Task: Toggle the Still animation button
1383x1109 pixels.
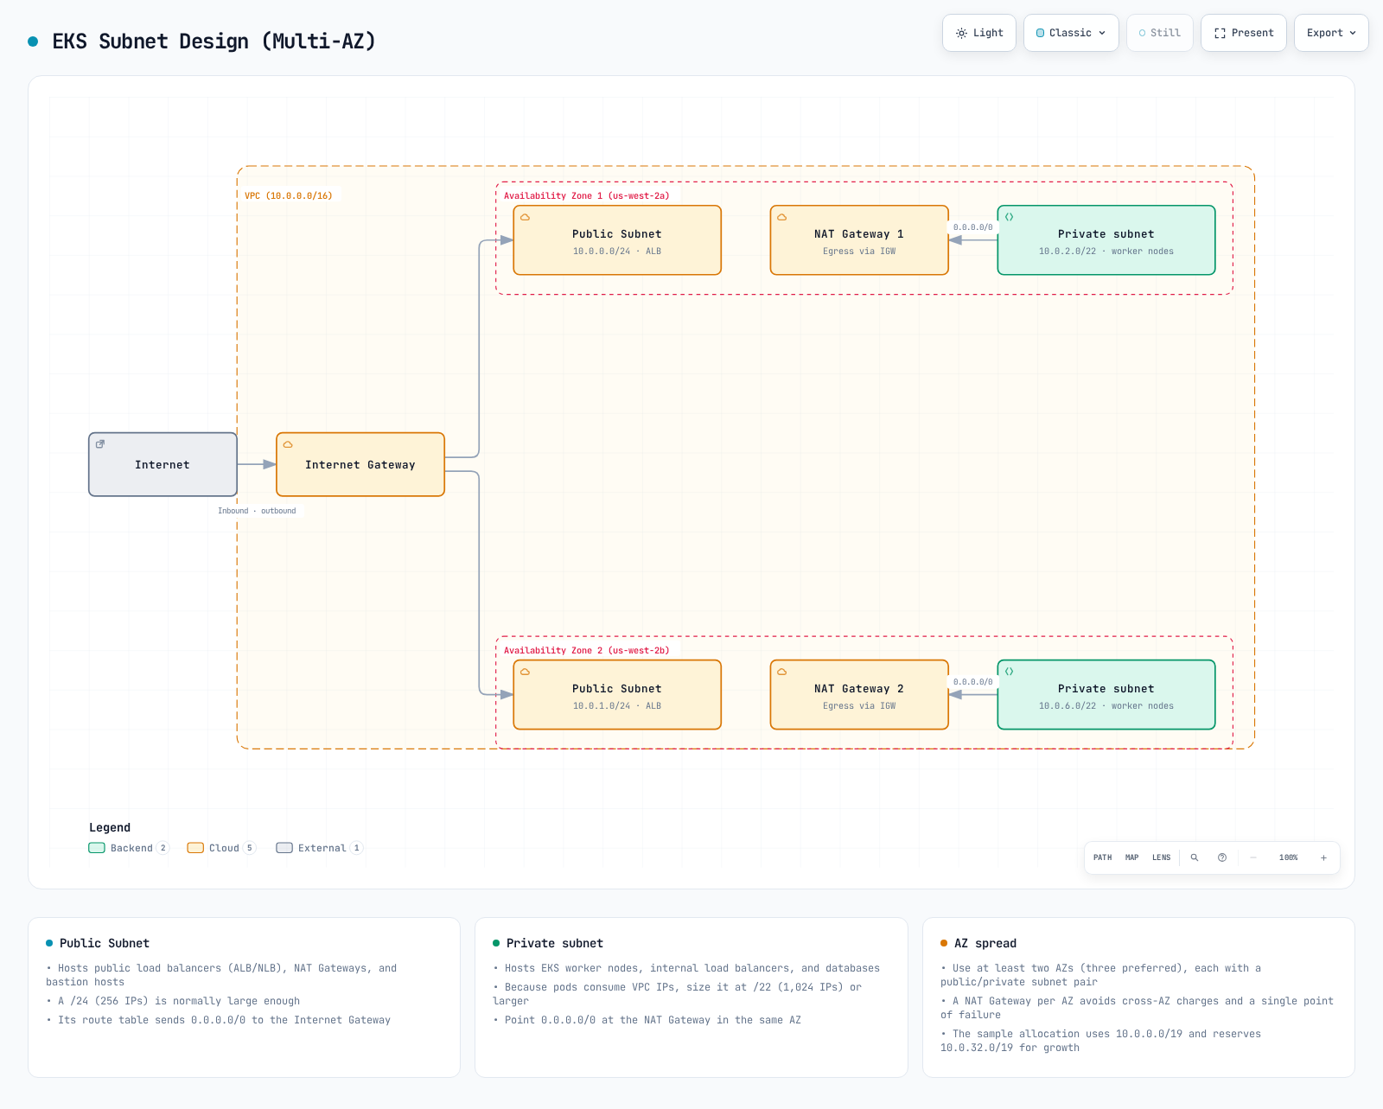Action: click(x=1160, y=33)
